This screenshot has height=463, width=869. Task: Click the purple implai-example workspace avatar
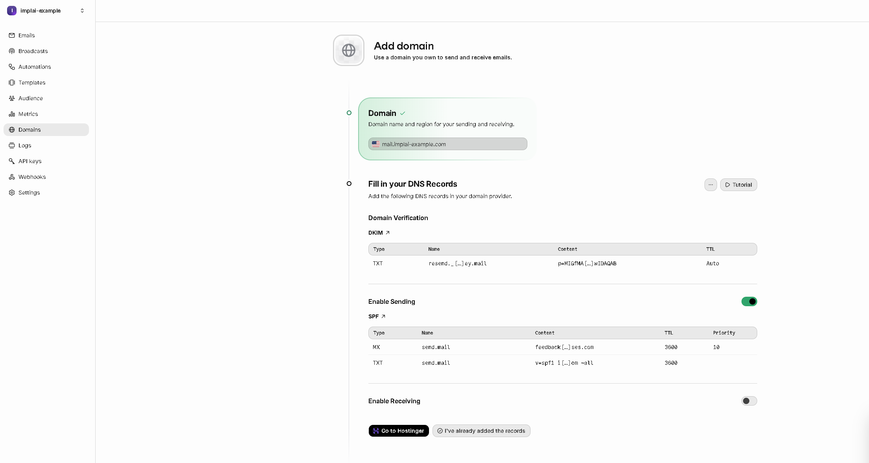pyautogui.click(x=12, y=11)
